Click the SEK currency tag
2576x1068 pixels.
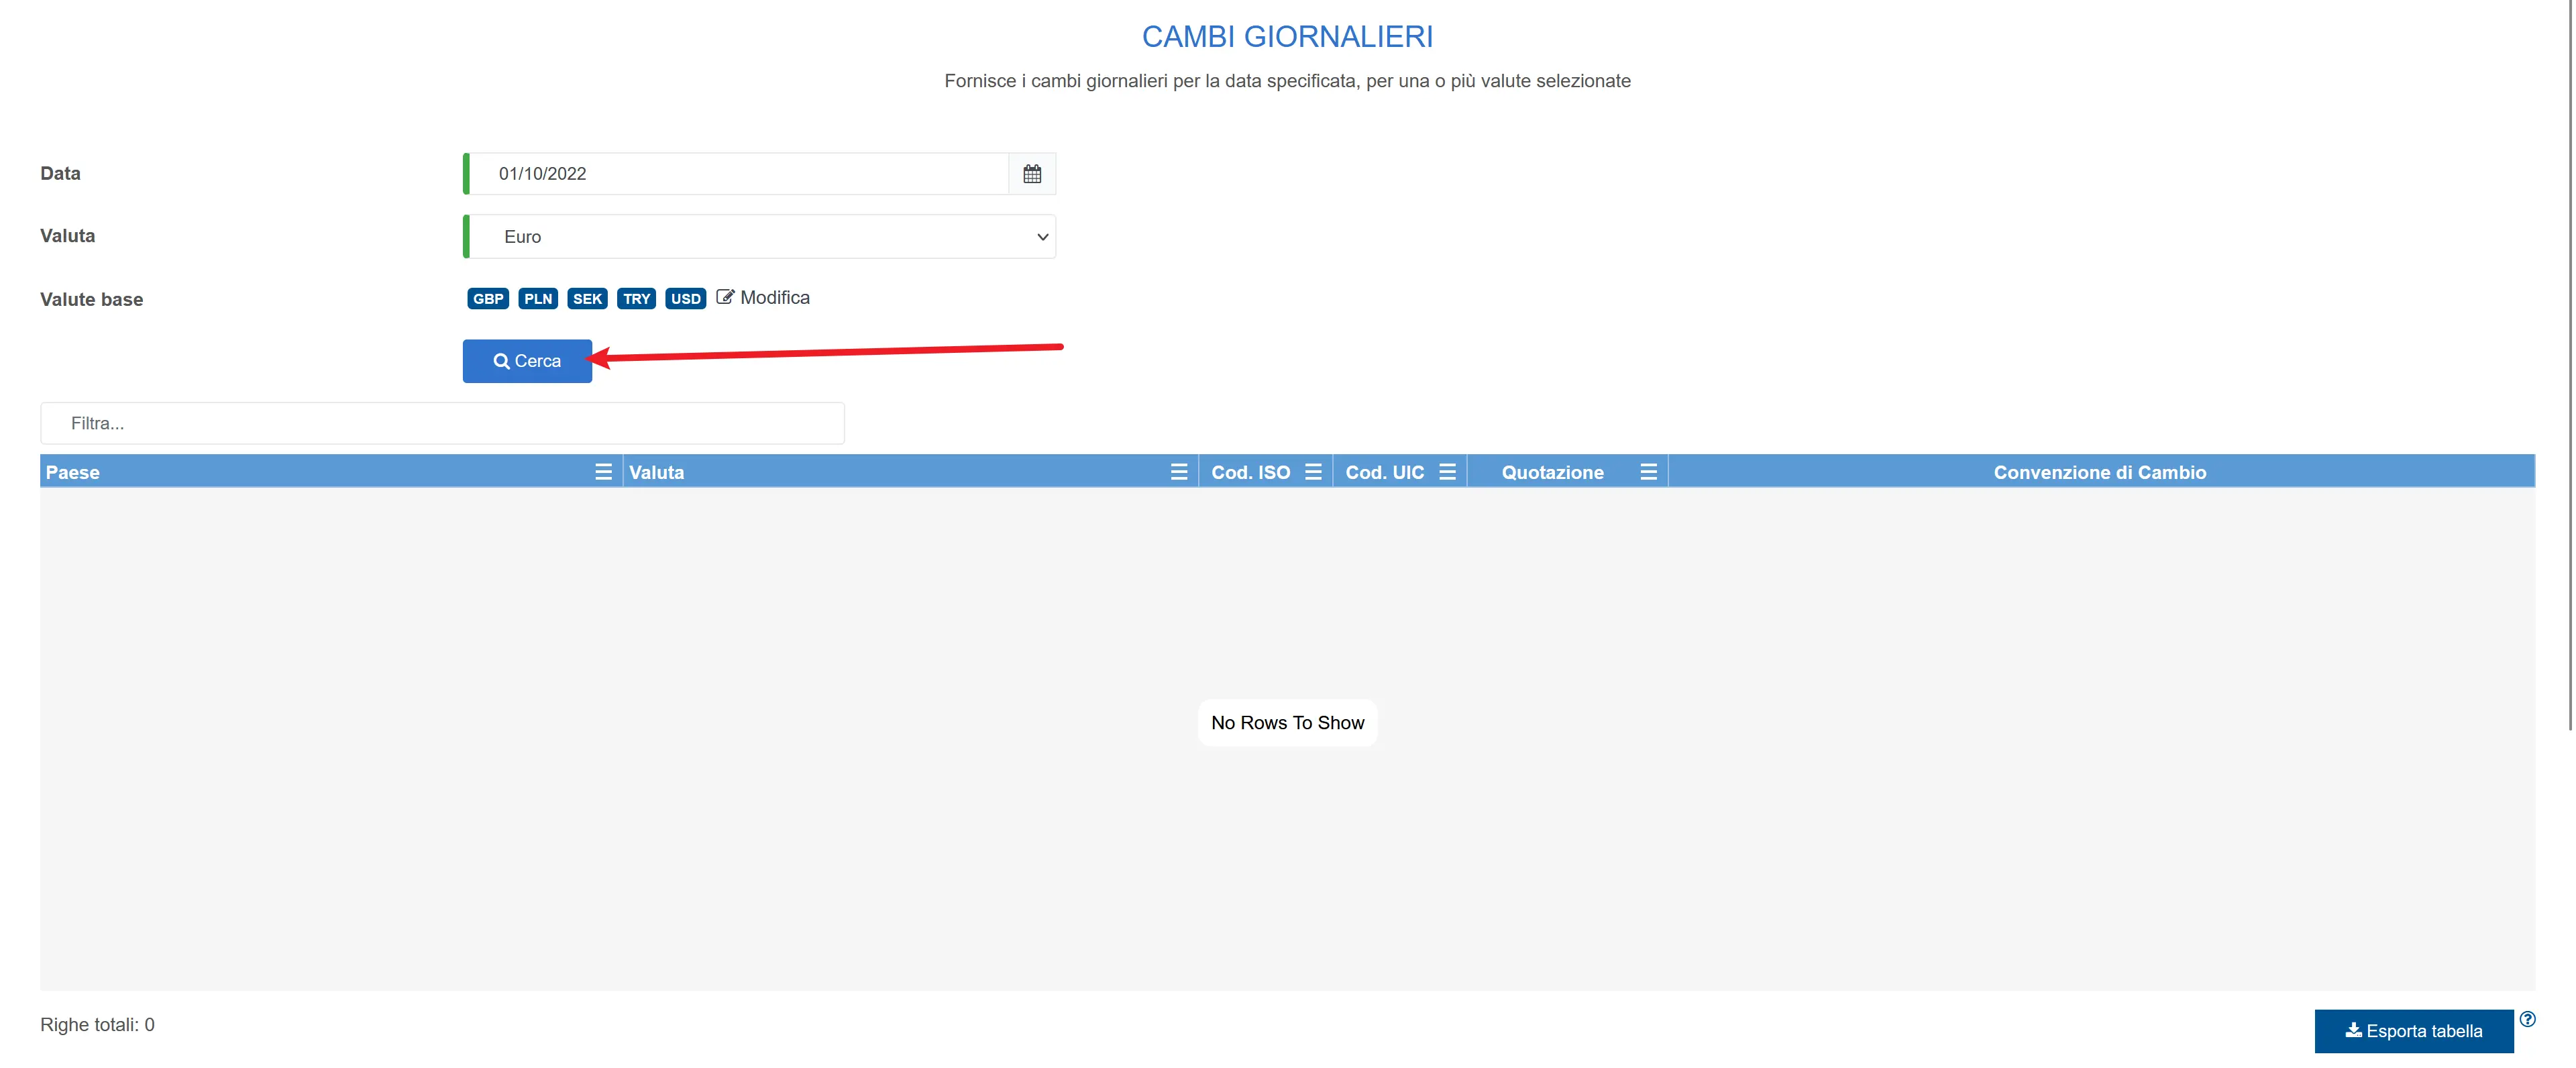point(587,299)
